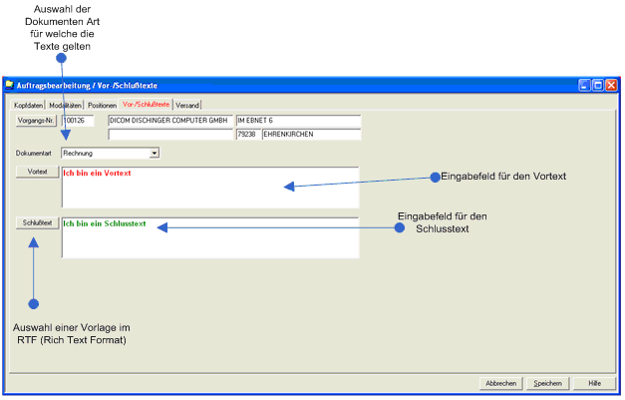The width and height of the screenshot is (625, 400).
Task: Select the Vor-/Schlußtexte tab
Action: pos(146,105)
